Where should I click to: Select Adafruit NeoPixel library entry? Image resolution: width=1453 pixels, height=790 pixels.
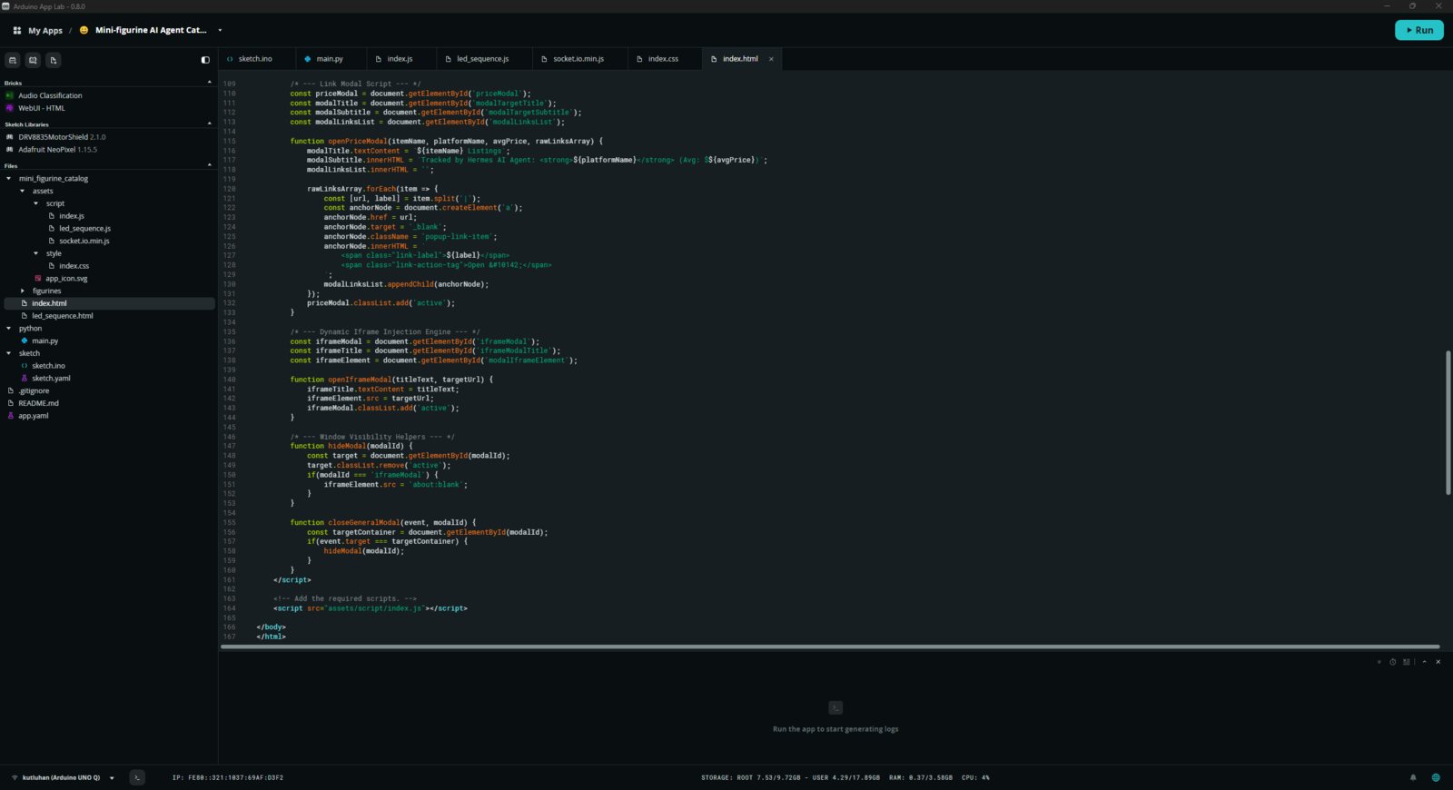[57, 150]
